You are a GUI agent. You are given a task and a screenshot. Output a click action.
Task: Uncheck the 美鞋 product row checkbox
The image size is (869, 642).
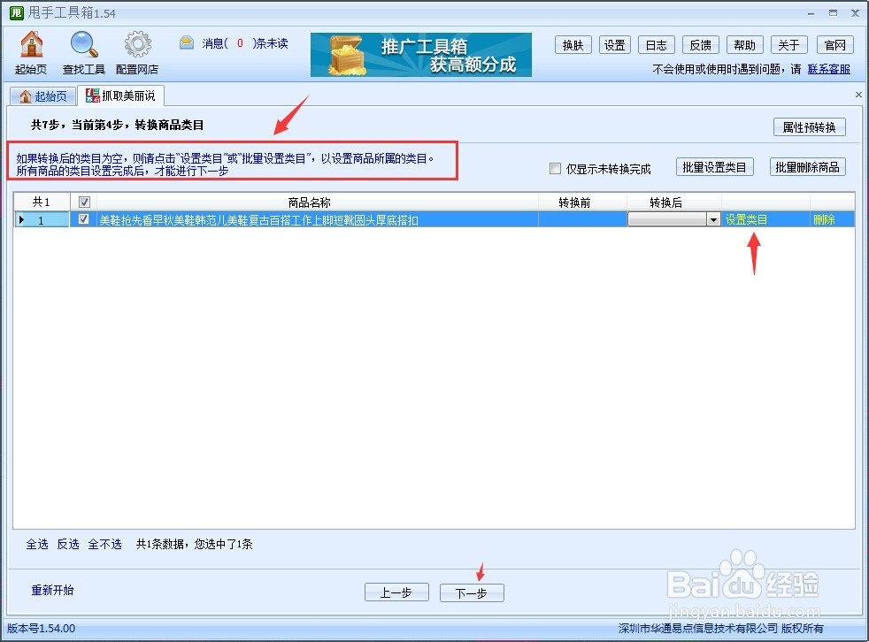(82, 218)
